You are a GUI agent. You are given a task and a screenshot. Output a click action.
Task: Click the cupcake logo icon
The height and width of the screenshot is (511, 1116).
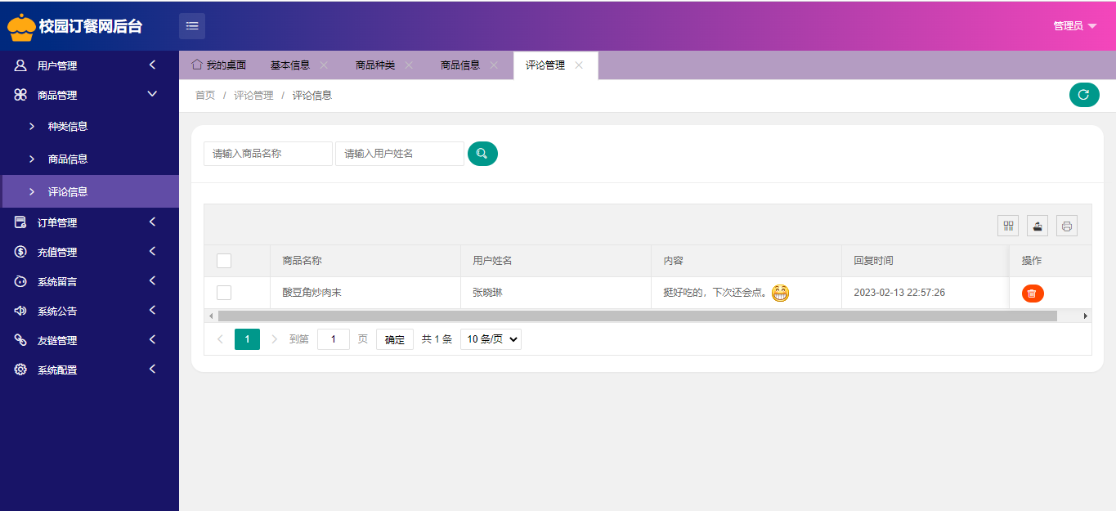point(21,27)
